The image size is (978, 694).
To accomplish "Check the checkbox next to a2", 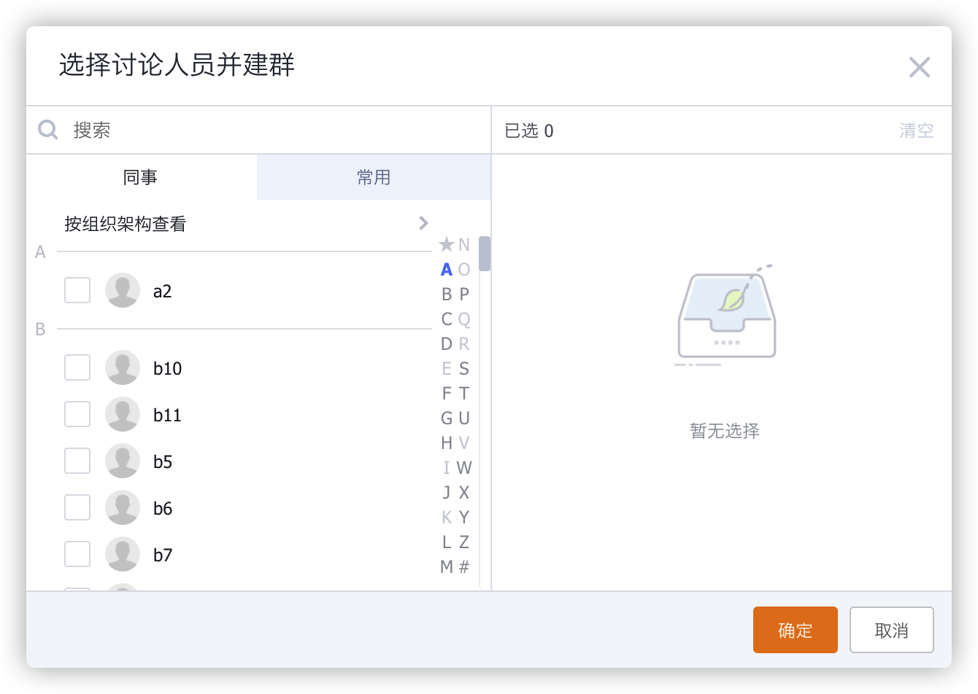I will (77, 290).
